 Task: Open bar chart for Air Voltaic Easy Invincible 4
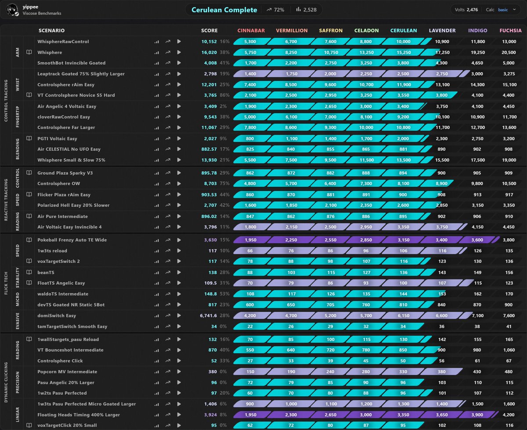pyautogui.click(x=156, y=227)
